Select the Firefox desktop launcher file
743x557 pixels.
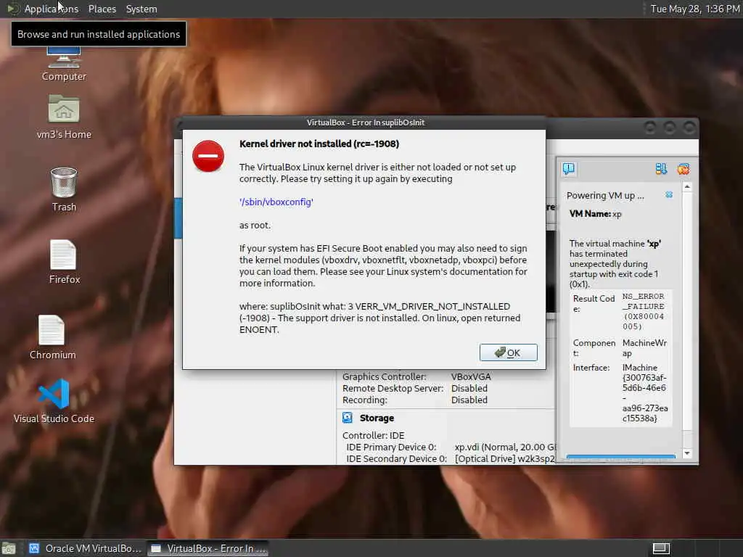[x=64, y=262]
